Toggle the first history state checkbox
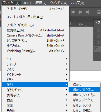Image resolution: width=101 pixels, height=112 pixels. pos(97,30)
